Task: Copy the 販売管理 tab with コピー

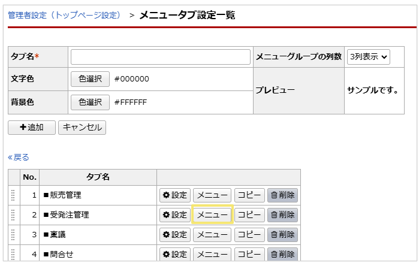Action: pyautogui.click(x=249, y=195)
